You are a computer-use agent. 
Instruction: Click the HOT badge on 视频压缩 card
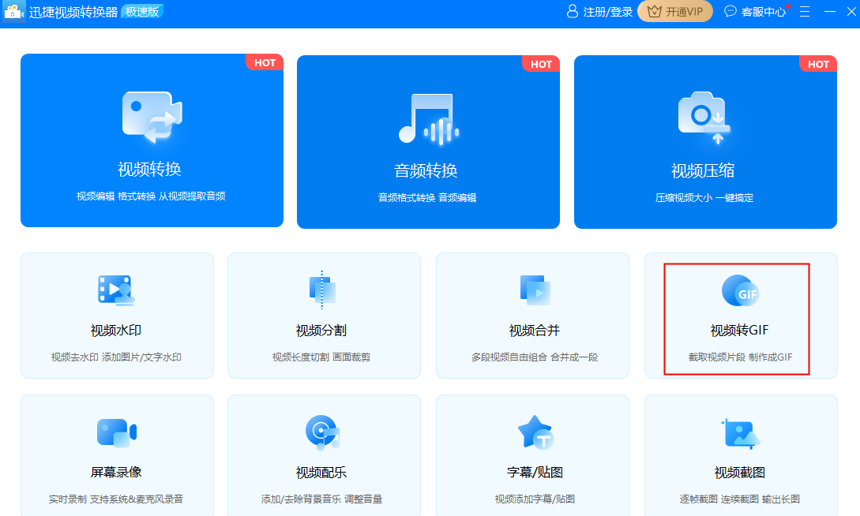coord(818,64)
